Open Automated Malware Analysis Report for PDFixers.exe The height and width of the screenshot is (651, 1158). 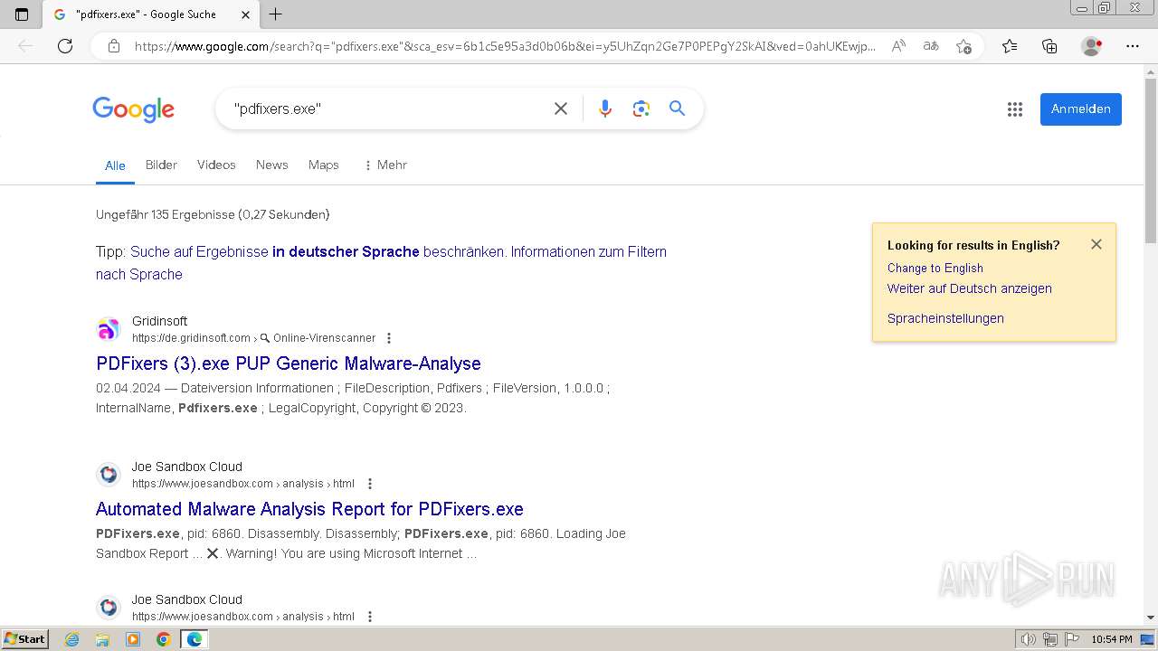tap(309, 509)
